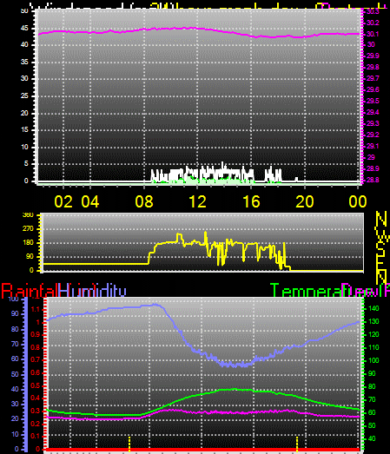Click the "140" value on green temperature axis

[373, 308]
